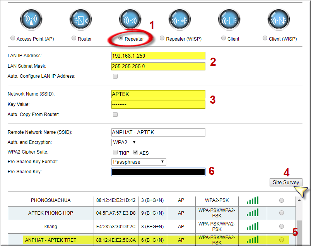The height and width of the screenshot is (246, 311).
Task: Expand the Pre-Shared Key Format dropdown
Action: pyautogui.click(x=139, y=162)
